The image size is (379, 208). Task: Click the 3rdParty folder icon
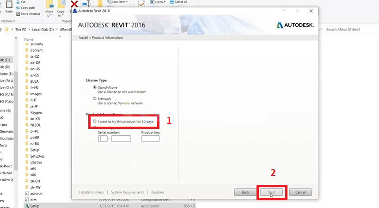pos(27,44)
